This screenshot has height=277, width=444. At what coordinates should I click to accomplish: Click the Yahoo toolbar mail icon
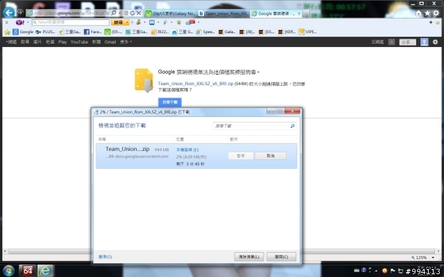pos(152,22)
